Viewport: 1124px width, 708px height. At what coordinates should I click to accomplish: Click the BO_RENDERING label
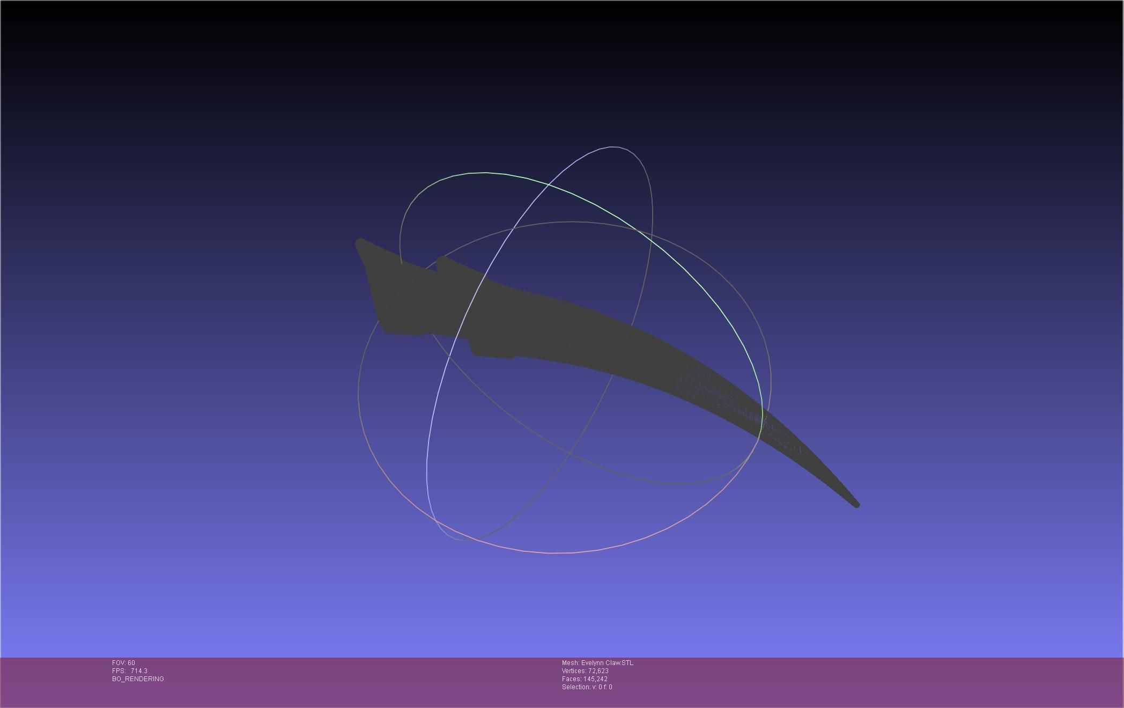pyautogui.click(x=138, y=679)
